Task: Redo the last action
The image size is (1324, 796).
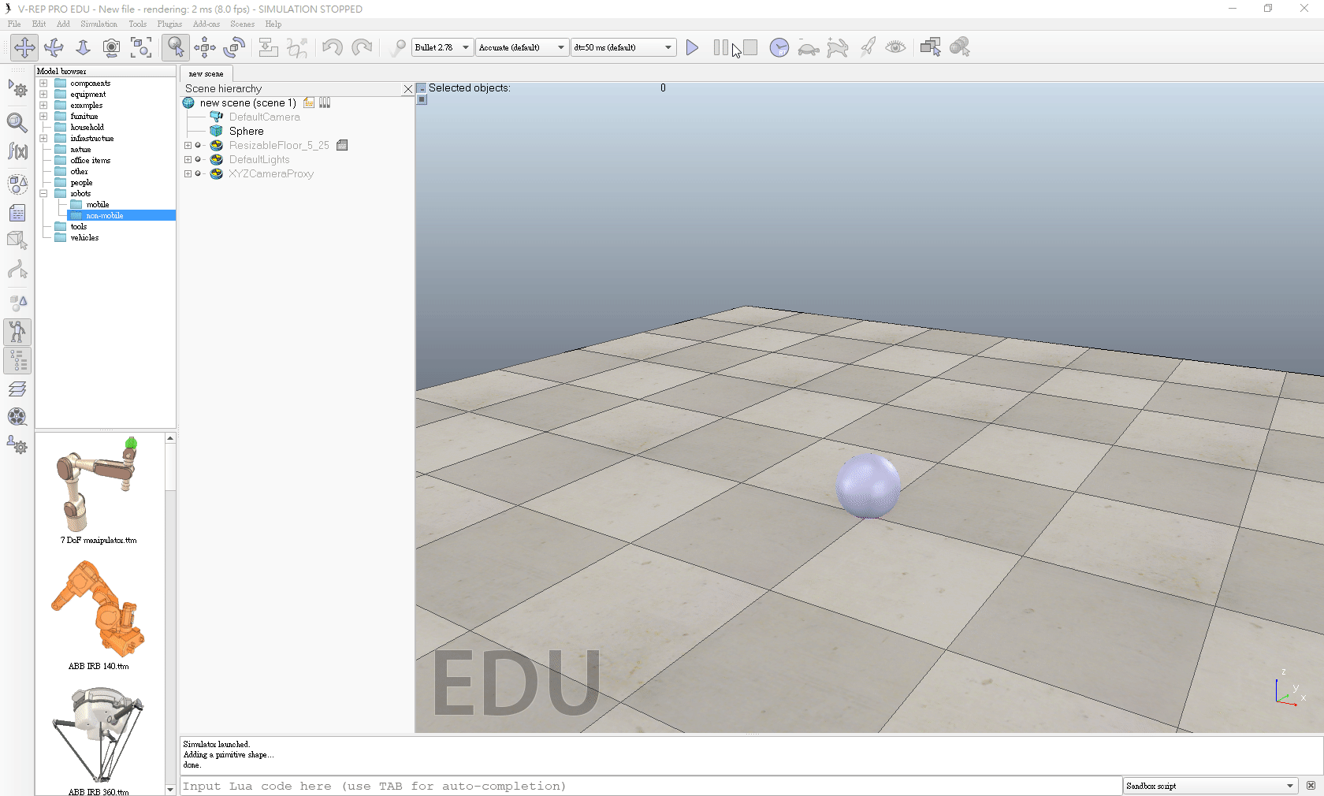Action: coord(361,47)
